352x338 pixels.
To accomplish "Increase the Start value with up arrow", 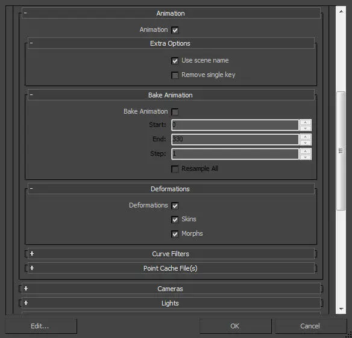I will click(x=306, y=122).
